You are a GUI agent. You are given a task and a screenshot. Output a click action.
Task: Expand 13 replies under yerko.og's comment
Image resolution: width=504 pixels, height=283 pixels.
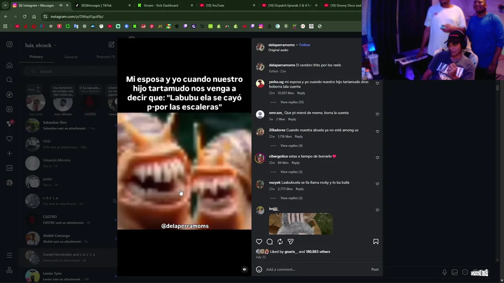click(292, 102)
